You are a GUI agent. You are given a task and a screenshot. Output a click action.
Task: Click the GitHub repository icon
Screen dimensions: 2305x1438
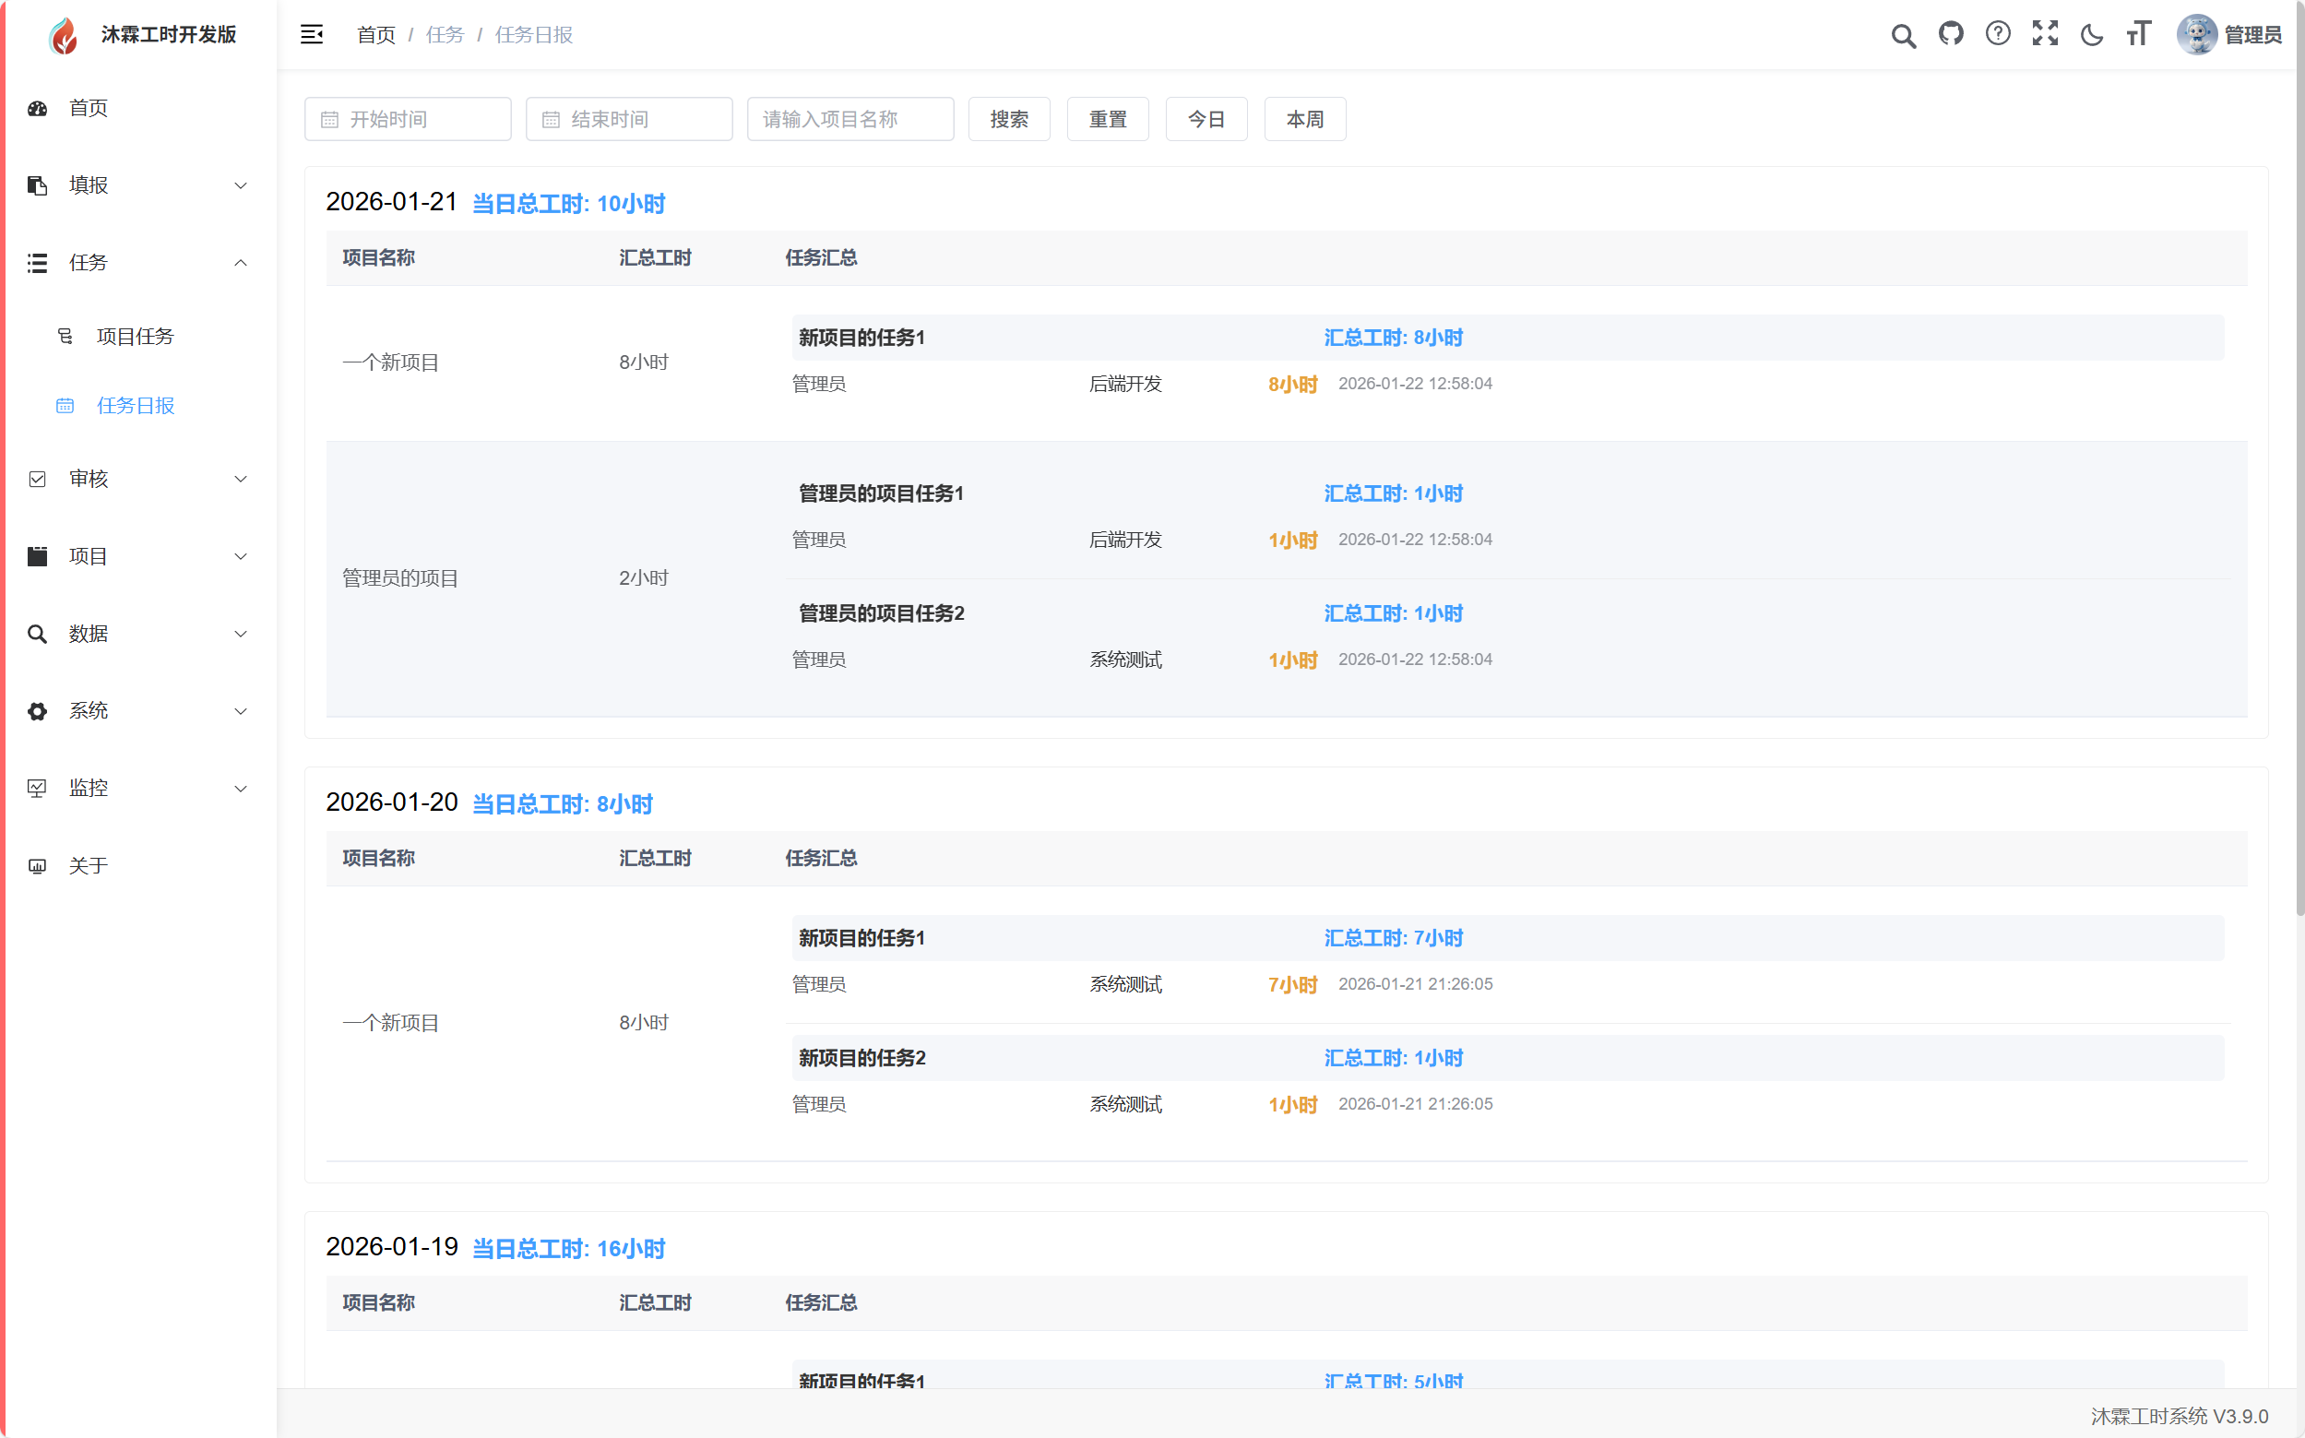[1950, 34]
